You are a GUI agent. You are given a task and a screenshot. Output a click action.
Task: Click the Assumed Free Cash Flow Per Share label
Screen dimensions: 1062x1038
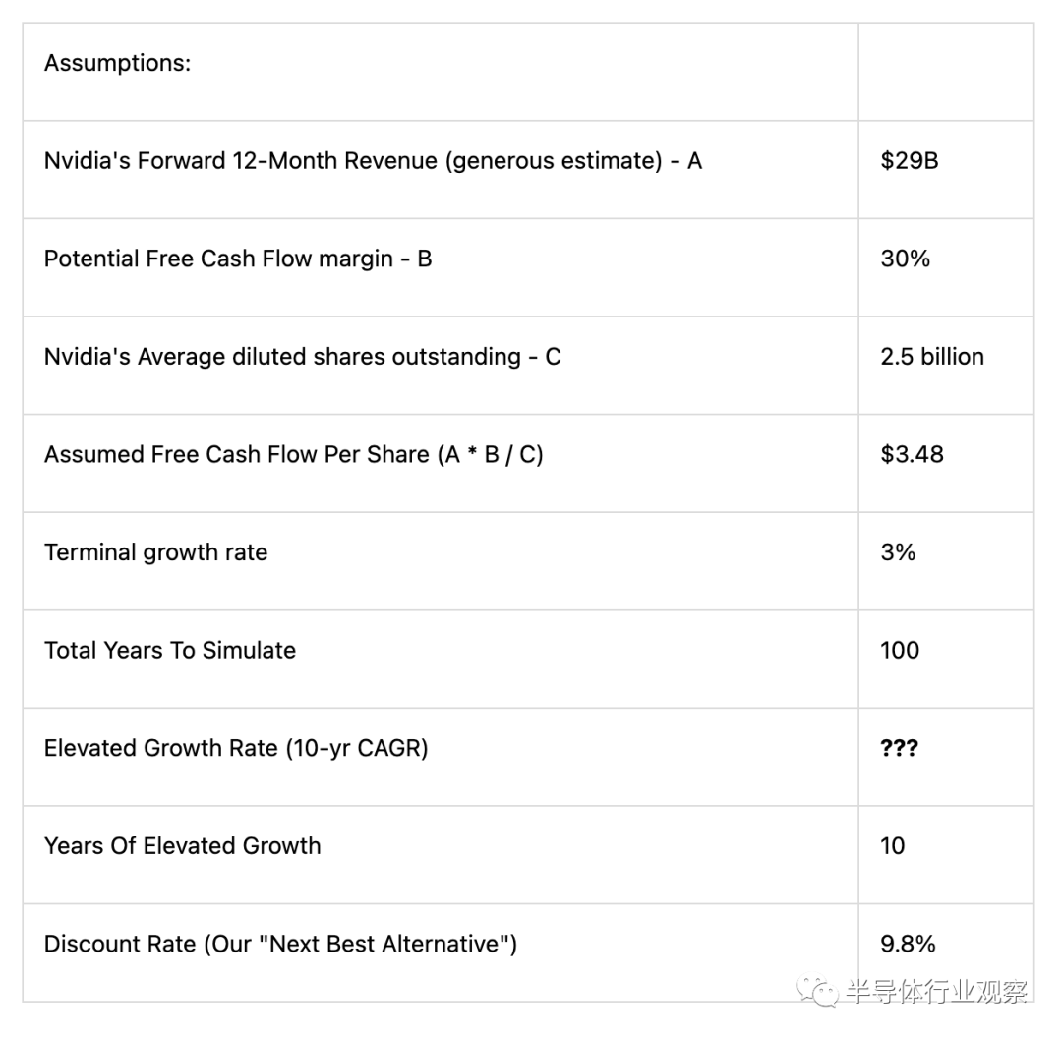[293, 454]
